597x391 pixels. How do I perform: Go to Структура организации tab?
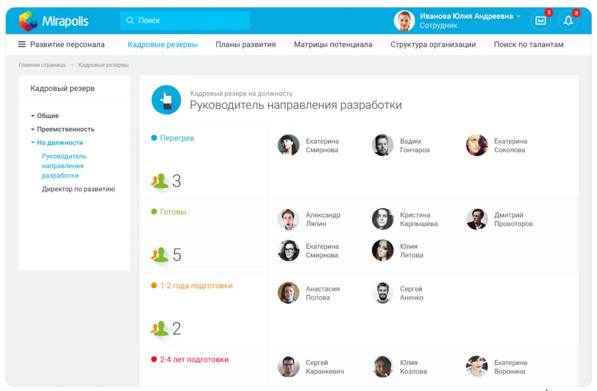tap(433, 44)
